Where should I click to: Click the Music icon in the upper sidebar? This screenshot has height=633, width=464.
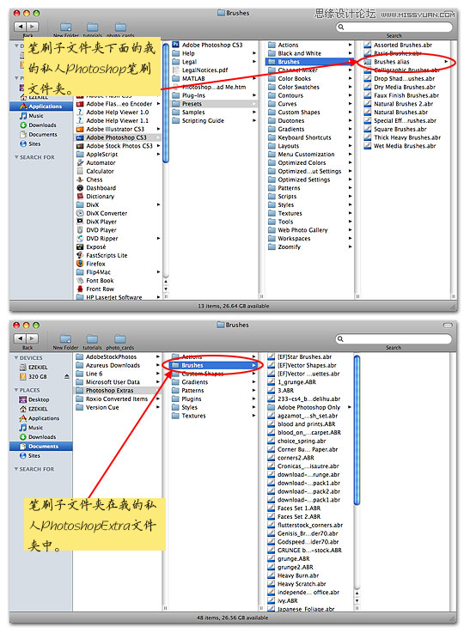tap(23, 116)
